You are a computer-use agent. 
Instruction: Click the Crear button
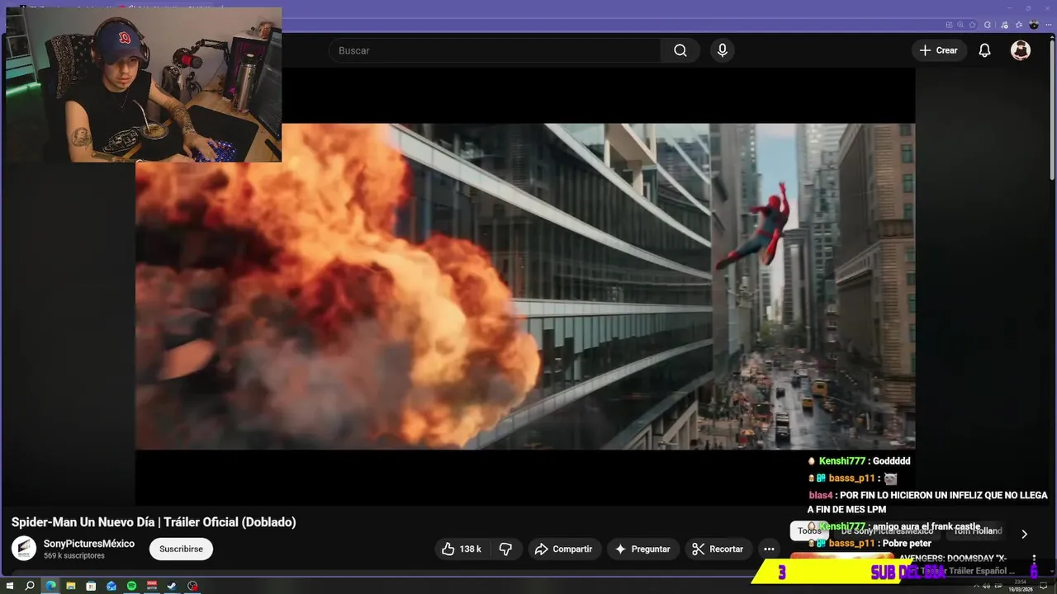(x=939, y=50)
